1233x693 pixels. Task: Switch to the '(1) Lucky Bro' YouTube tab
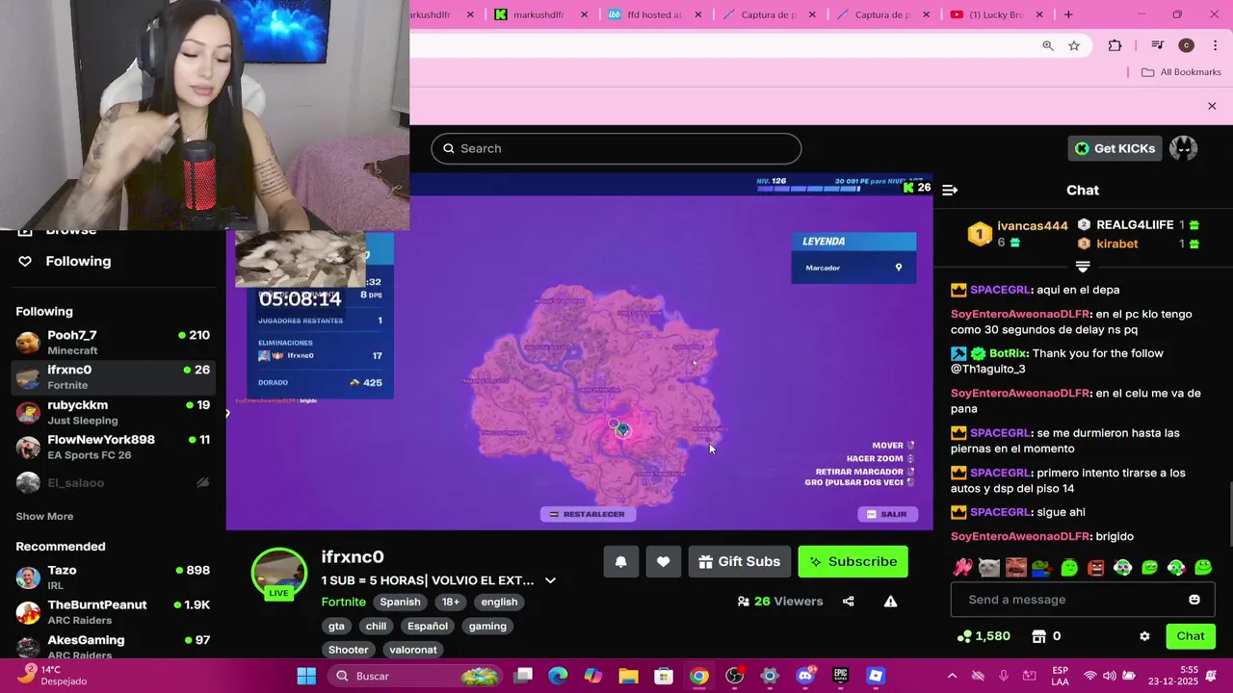tap(996, 14)
